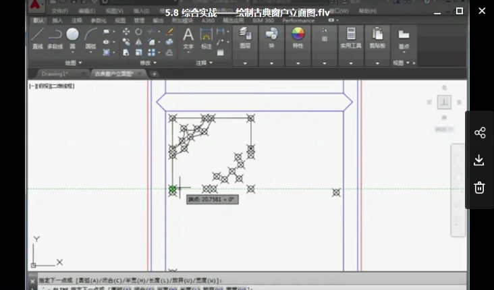
Task: Click the Erase pencil icon
Action: [x=169, y=32]
